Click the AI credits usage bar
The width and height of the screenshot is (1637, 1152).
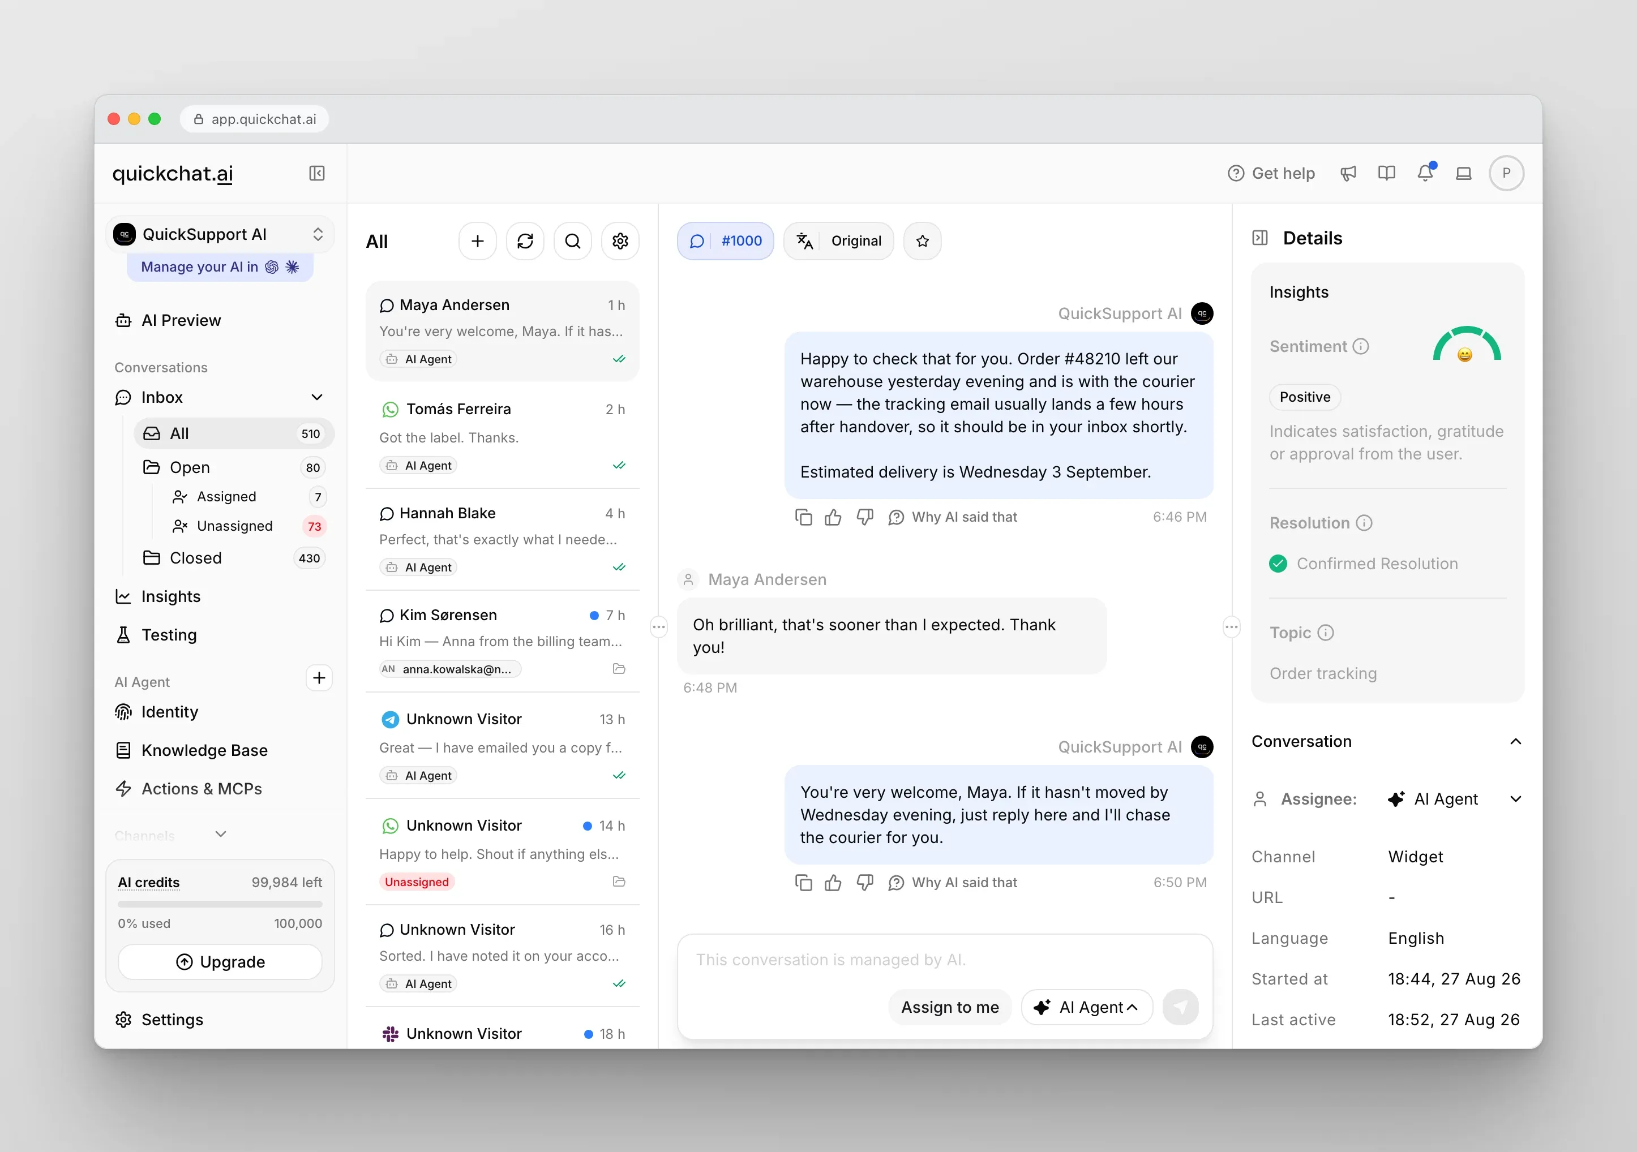tap(220, 904)
